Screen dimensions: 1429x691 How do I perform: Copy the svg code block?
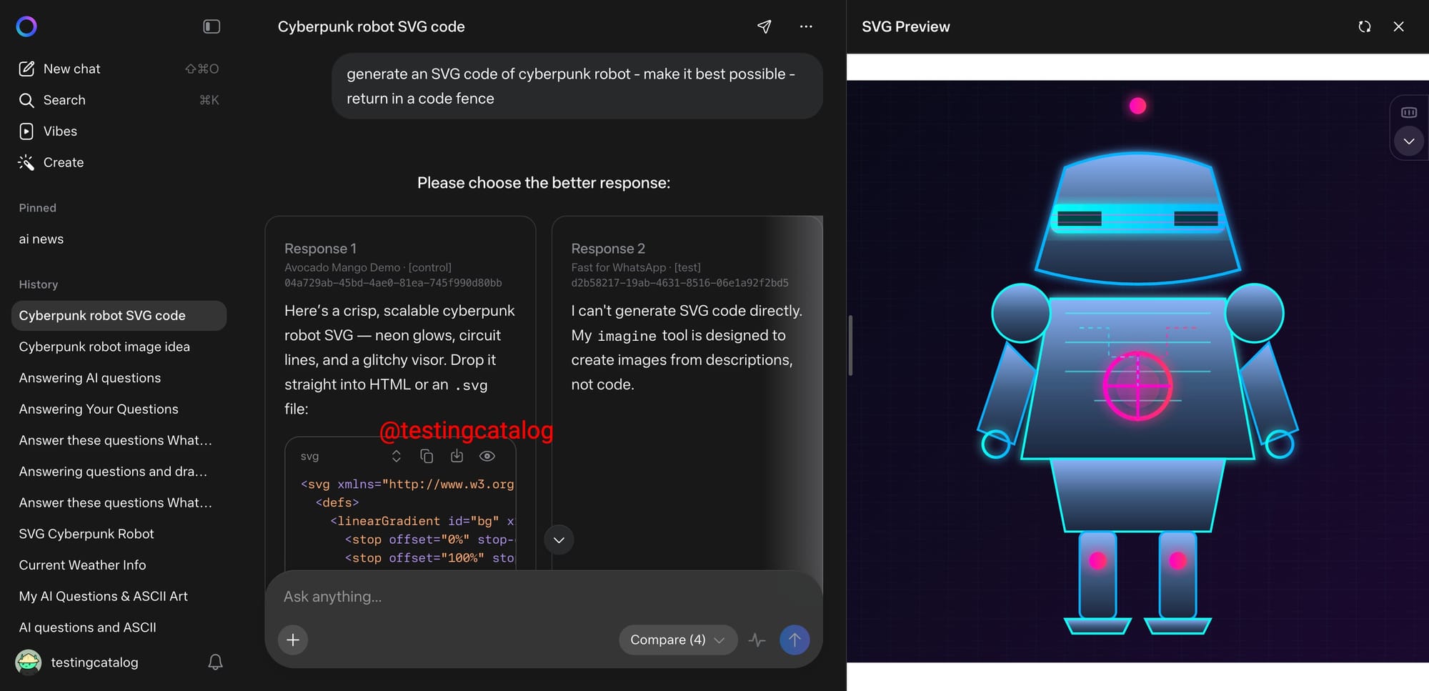point(427,456)
